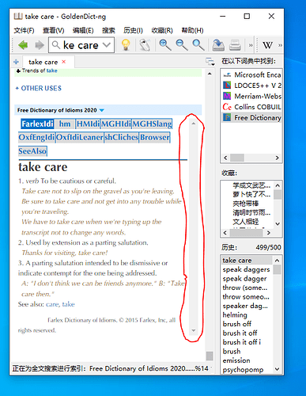Screen dimensions: 306x396
Task: Open the 查看(V) menu
Action: pos(54,30)
